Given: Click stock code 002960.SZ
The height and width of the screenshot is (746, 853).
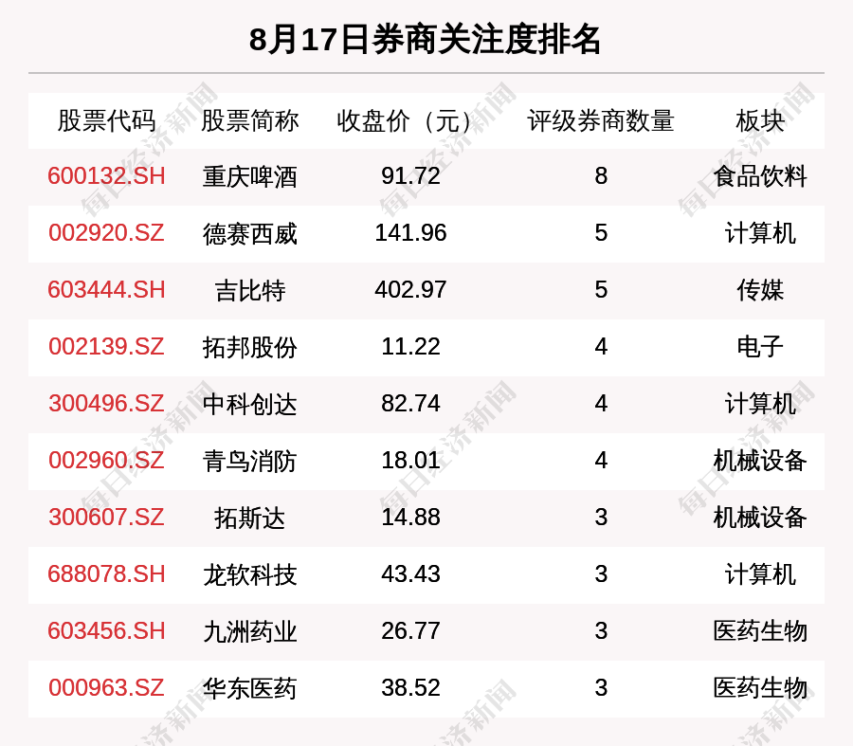Looking at the screenshot, I should pyautogui.click(x=106, y=461).
